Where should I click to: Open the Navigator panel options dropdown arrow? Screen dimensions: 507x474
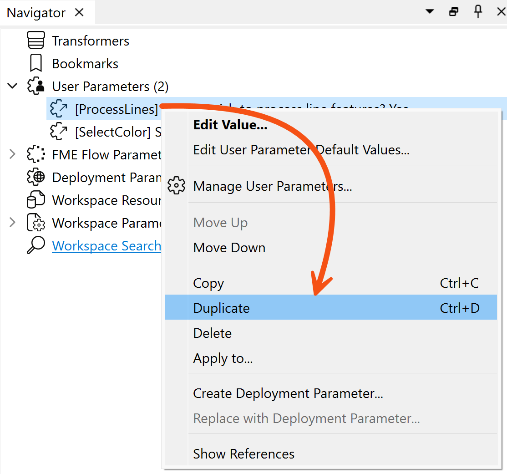coord(429,11)
